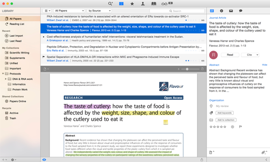This screenshot has height=162, width=270.
Task: Click Add to collection button
Action: click(x=226, y=120)
